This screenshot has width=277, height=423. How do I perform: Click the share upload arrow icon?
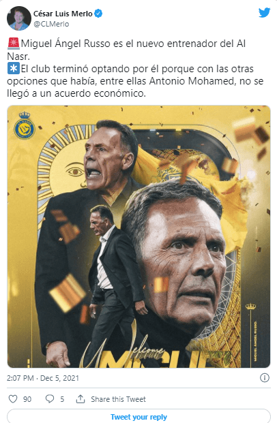tap(81, 399)
